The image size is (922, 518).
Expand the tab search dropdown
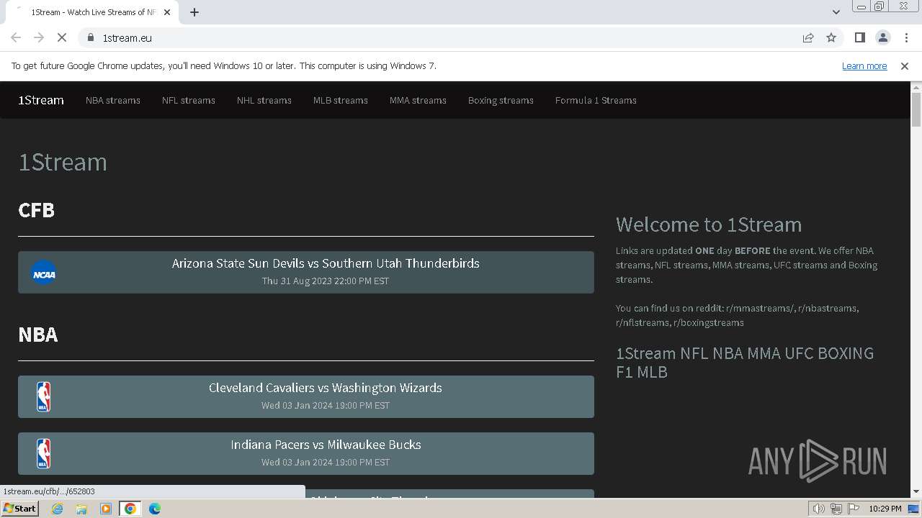(x=836, y=12)
